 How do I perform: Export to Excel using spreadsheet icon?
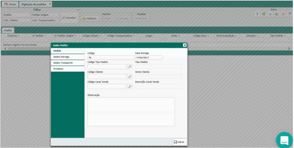pyautogui.click(x=276, y=14)
